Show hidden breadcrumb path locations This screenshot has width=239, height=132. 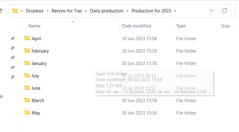pyautogui.click(x=22, y=11)
